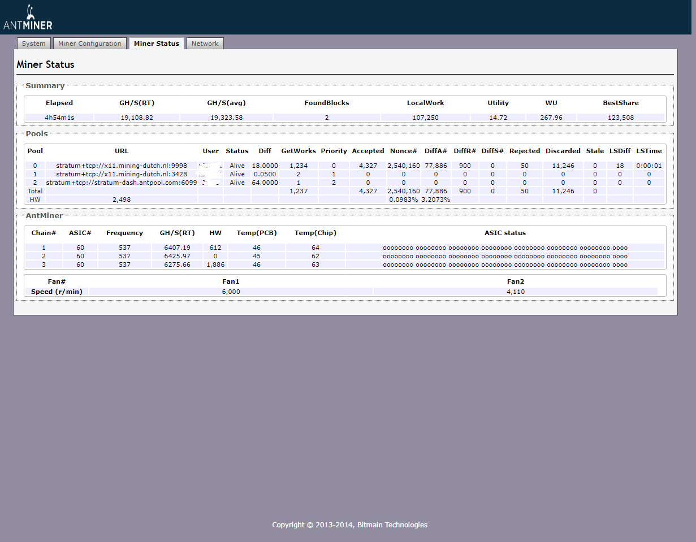Click chain 3 HW value 1,886
The image size is (696, 542).
click(x=215, y=265)
